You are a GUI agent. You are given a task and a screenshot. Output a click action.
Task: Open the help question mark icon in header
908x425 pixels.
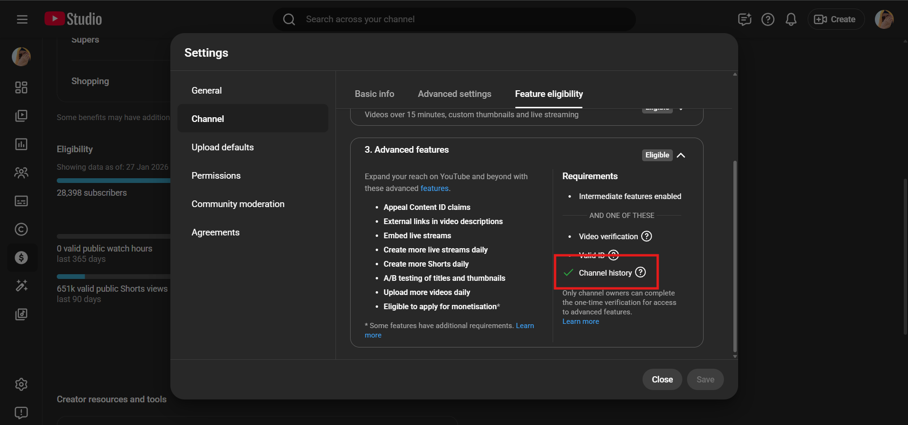[767, 19]
